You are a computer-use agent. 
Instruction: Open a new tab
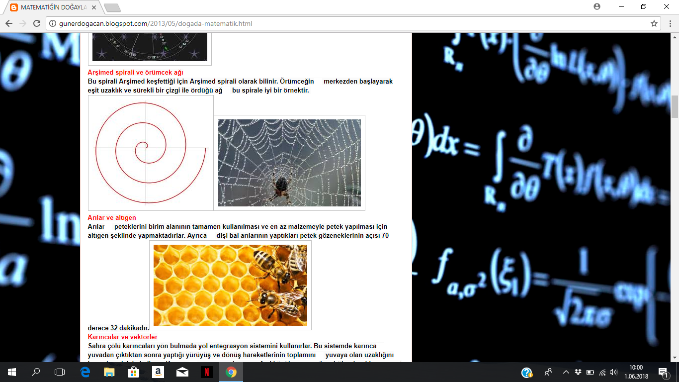112,7
